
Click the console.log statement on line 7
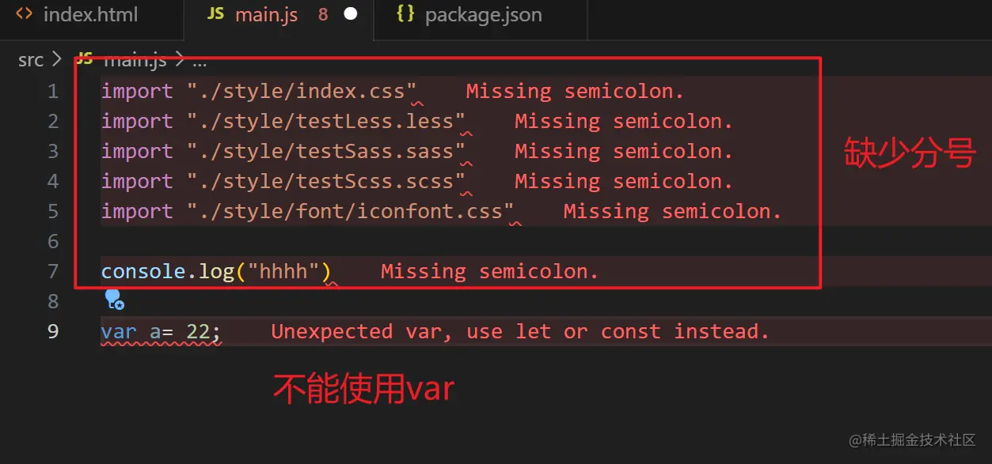(216, 271)
